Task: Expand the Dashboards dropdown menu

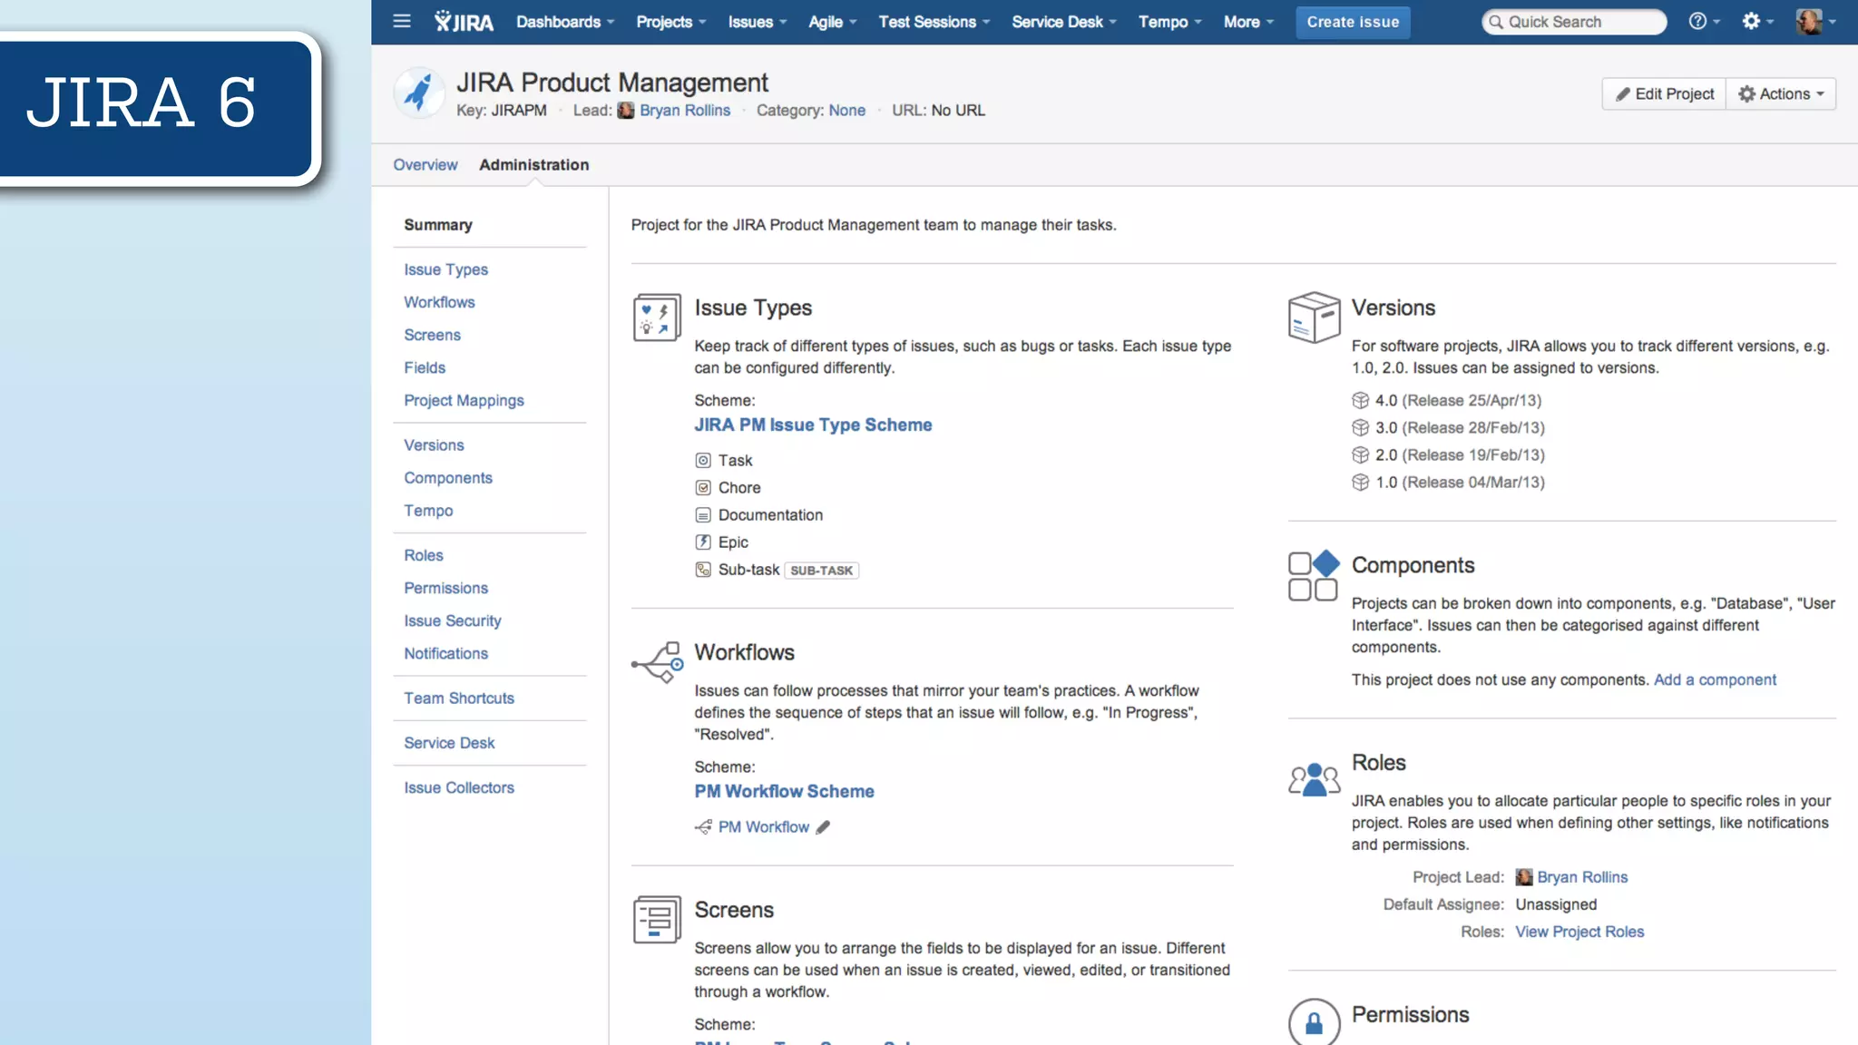Action: pyautogui.click(x=565, y=22)
